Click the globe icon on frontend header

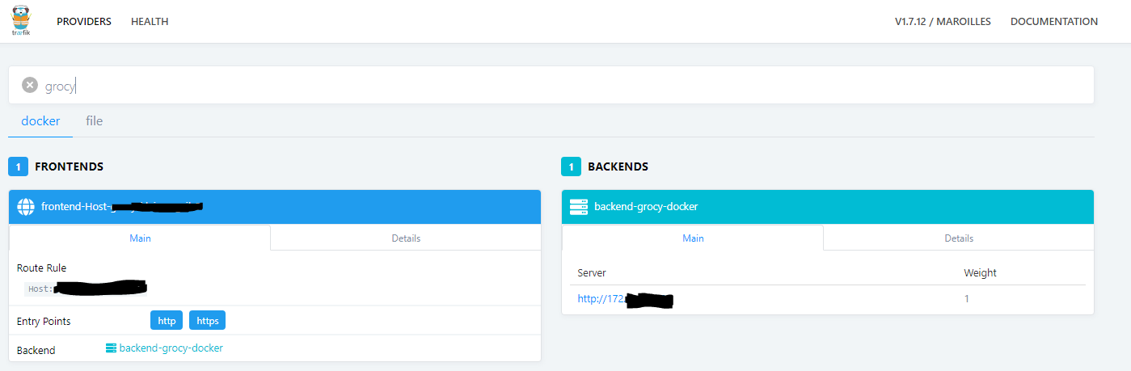pyautogui.click(x=26, y=206)
